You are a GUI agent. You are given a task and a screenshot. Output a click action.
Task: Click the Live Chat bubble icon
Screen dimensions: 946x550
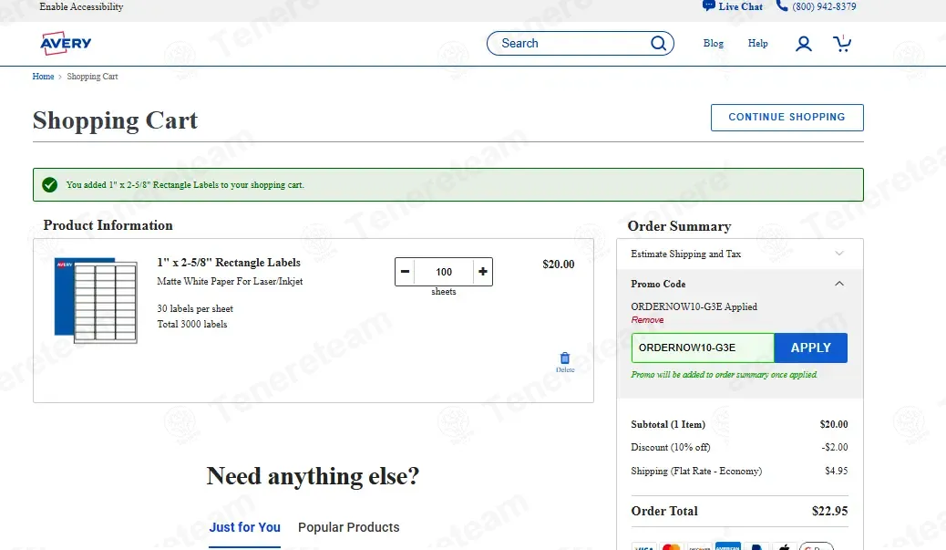[708, 6]
